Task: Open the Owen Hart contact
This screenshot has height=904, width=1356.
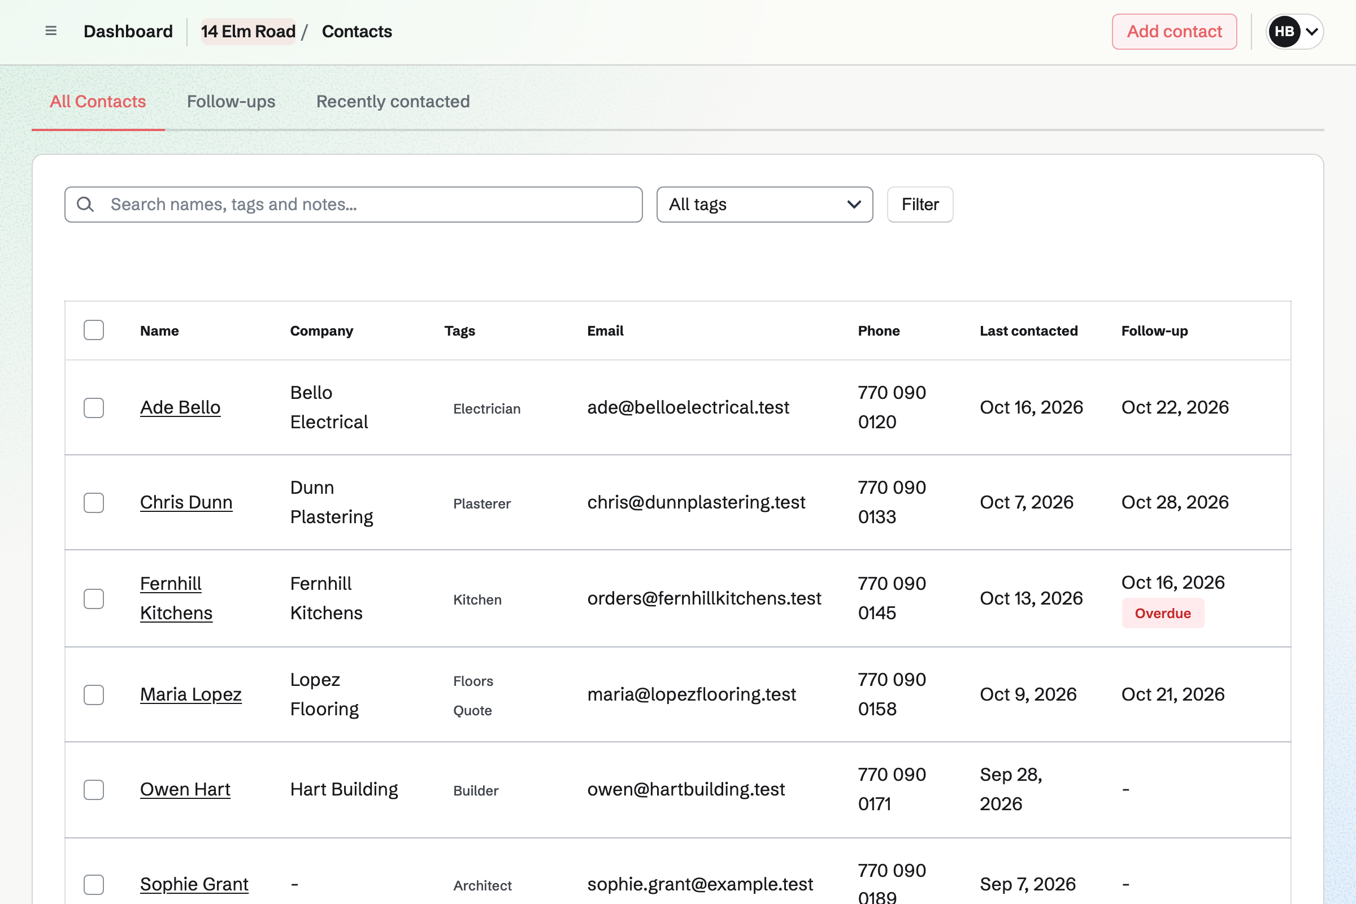Action: click(185, 790)
